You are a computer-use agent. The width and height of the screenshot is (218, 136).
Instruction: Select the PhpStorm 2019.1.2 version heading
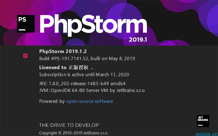pos(63,51)
